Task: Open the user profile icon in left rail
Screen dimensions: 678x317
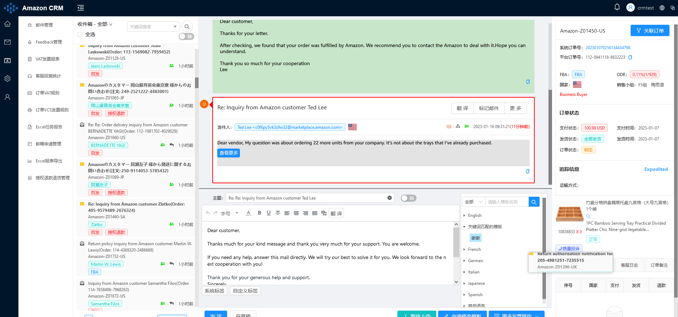Action: (x=7, y=97)
